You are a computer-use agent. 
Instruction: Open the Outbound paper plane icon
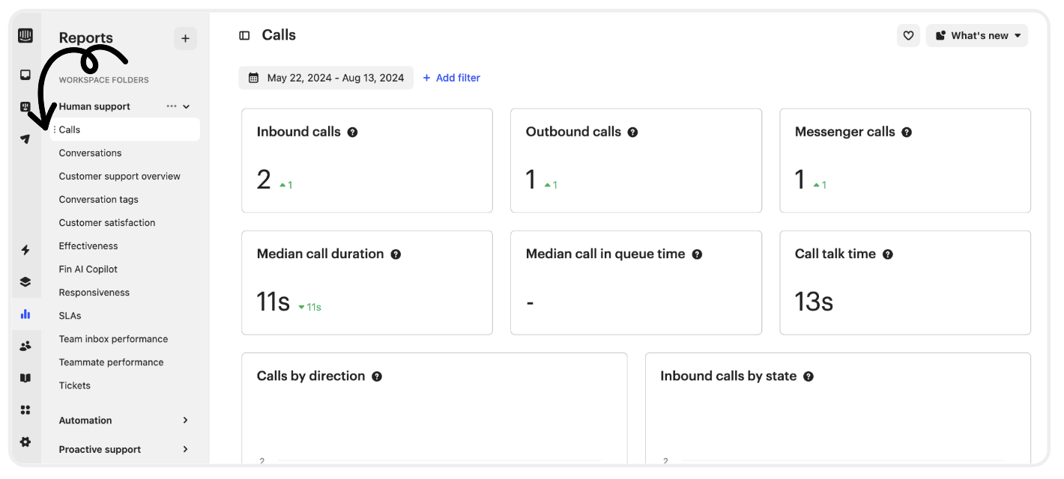tap(25, 139)
